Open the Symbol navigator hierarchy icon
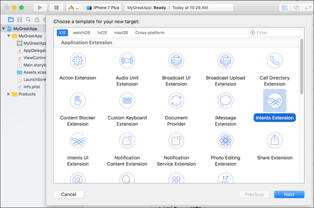The width and height of the screenshot is (314, 208). coord(19,20)
